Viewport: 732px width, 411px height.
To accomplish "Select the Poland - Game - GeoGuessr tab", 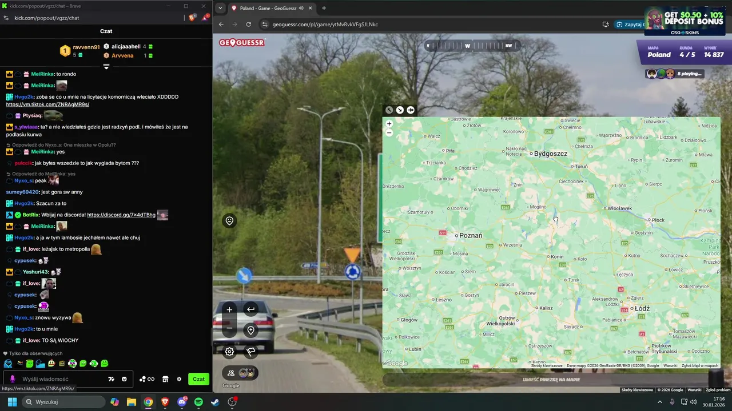I will [271, 8].
